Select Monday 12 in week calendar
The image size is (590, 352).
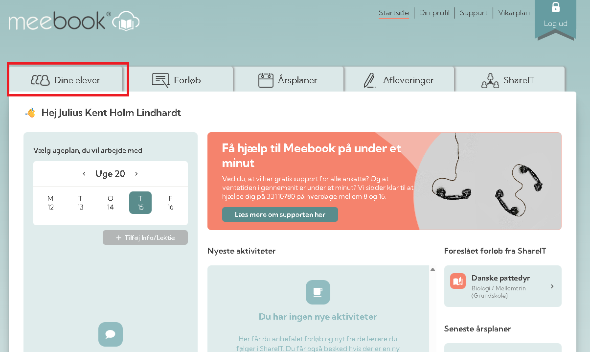50,203
